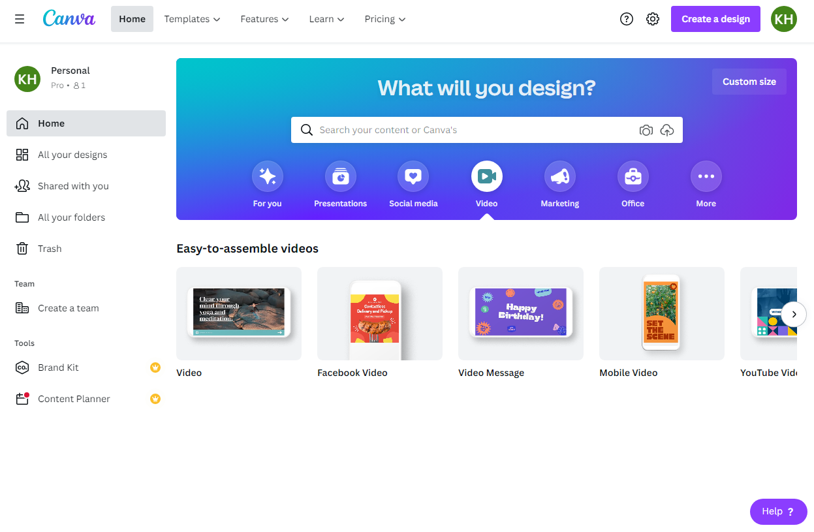This screenshot has width=814, height=532.
Task: Select the Video category icon
Action: point(487,176)
